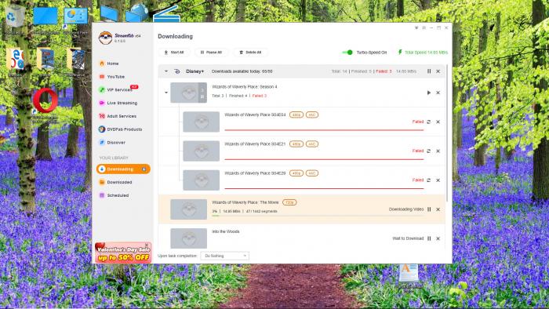Collapse the Disney+ download group
549x309 pixels.
point(166,71)
